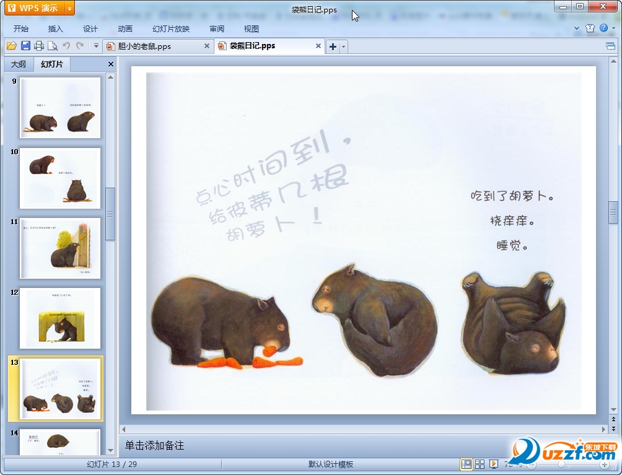Open the 视图 menu tab
Viewport: 622px width, 475px height.
[251, 28]
